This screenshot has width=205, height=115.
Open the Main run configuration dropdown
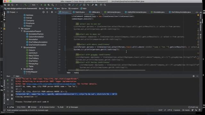pyautogui.click(x=34, y=5)
